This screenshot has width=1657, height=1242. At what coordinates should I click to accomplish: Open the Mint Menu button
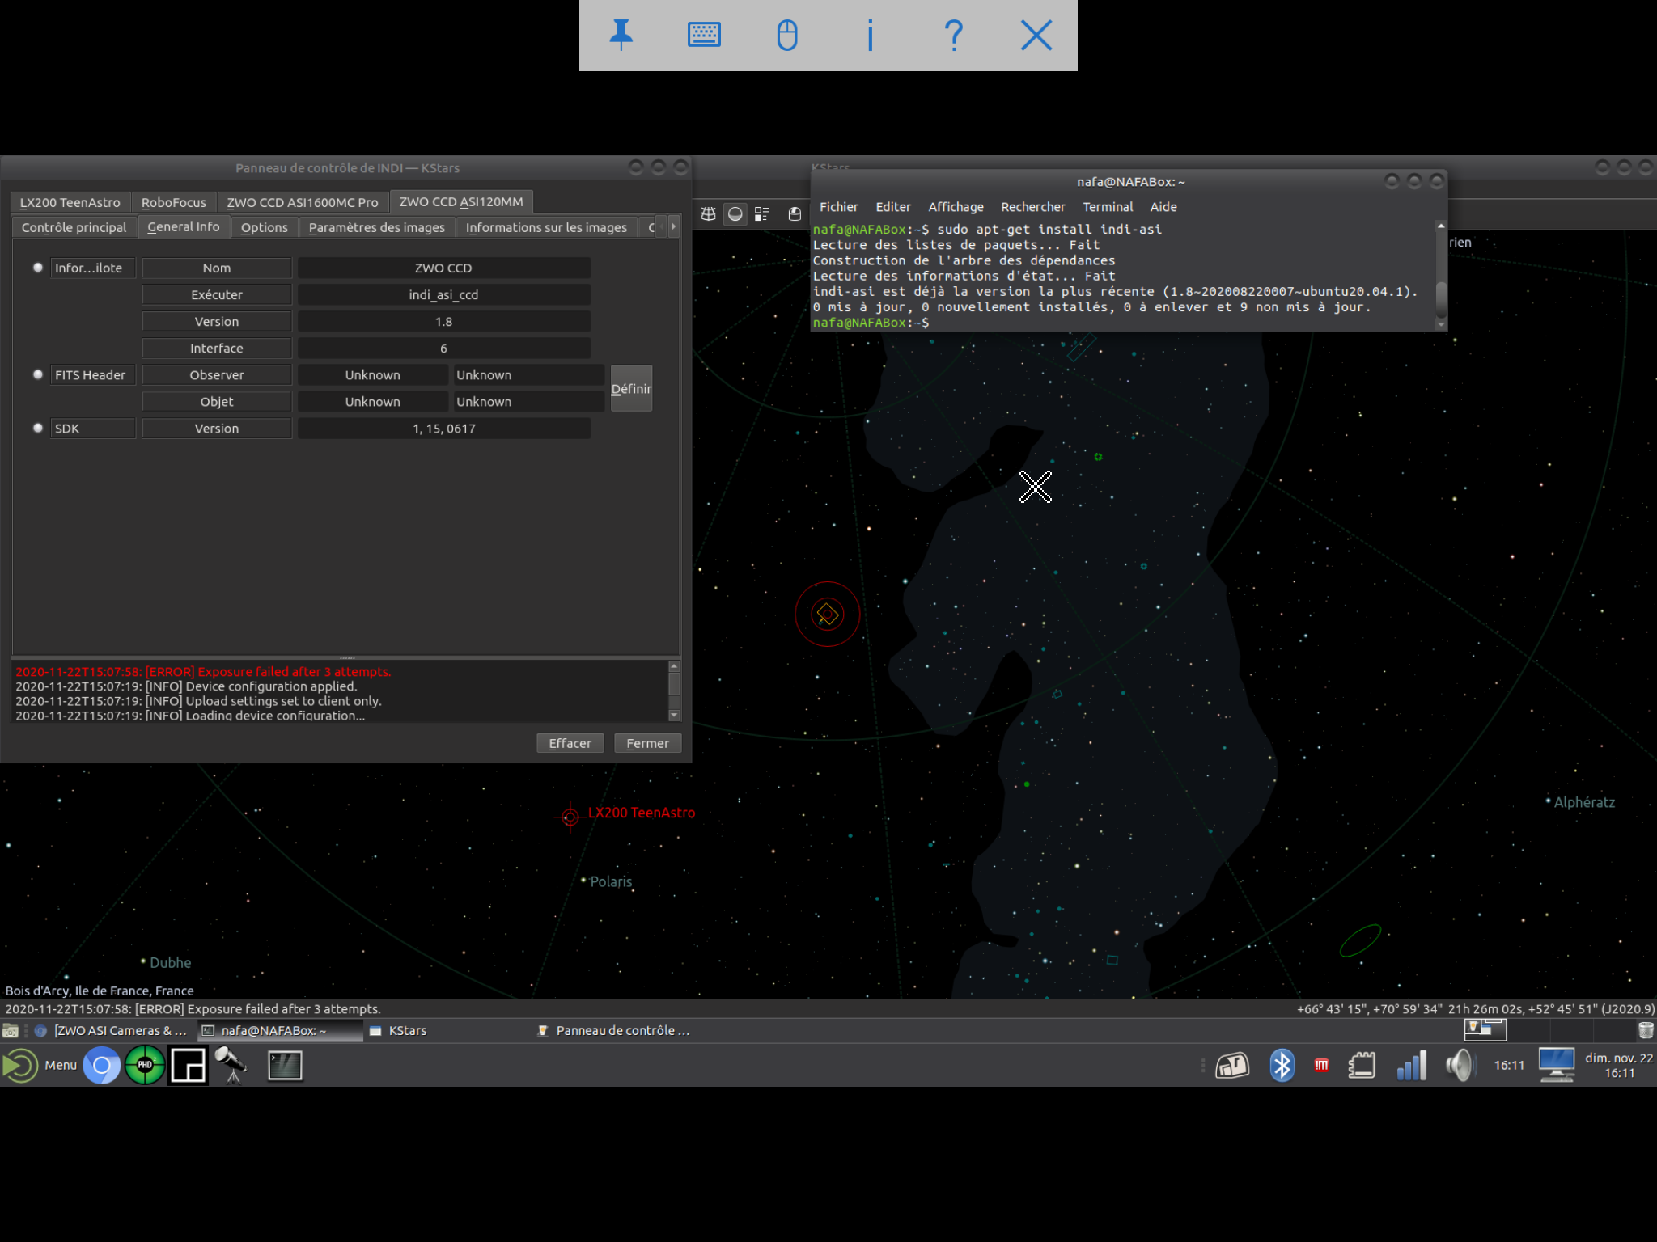coord(40,1065)
